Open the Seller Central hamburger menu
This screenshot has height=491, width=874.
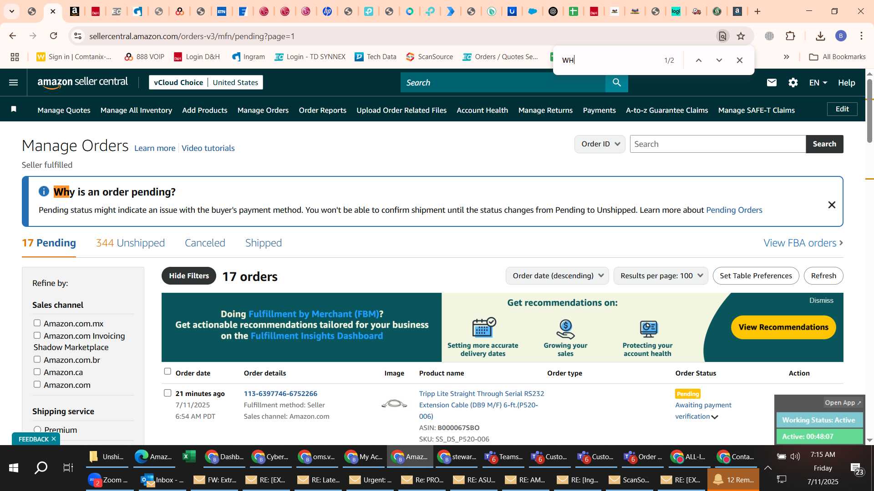(x=13, y=82)
